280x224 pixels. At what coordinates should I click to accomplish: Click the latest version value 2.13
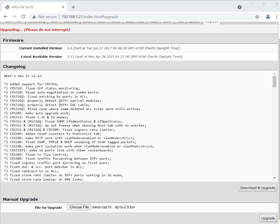point(71,57)
